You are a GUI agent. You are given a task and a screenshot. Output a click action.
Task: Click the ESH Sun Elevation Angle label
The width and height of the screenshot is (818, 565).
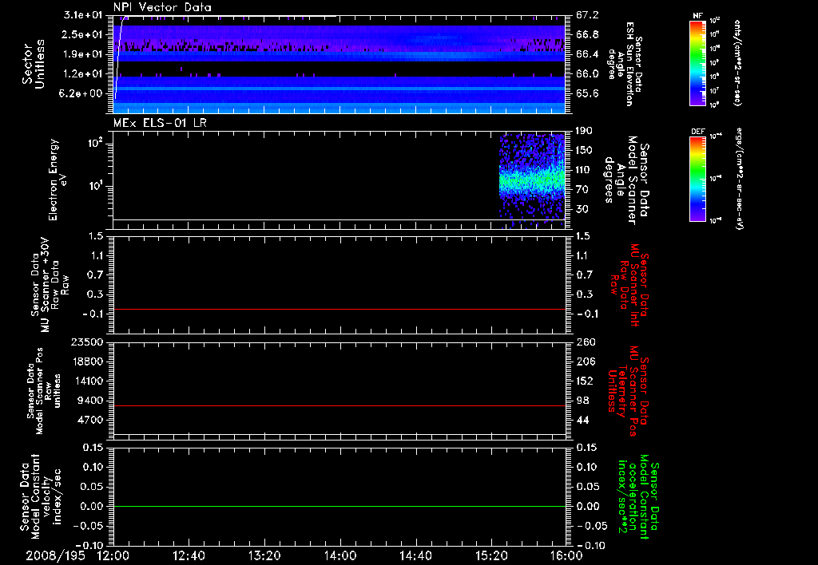625,64
